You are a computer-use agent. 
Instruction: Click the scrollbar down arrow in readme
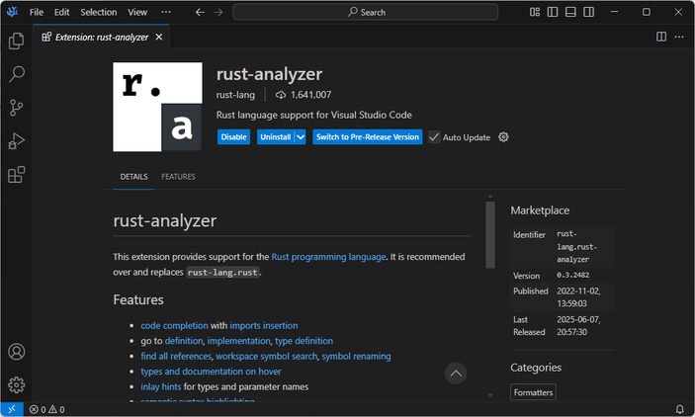[490, 395]
